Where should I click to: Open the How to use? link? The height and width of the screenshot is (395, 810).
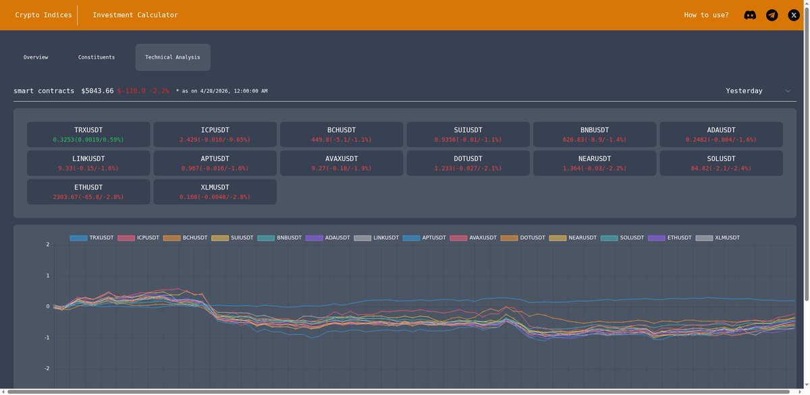click(706, 14)
